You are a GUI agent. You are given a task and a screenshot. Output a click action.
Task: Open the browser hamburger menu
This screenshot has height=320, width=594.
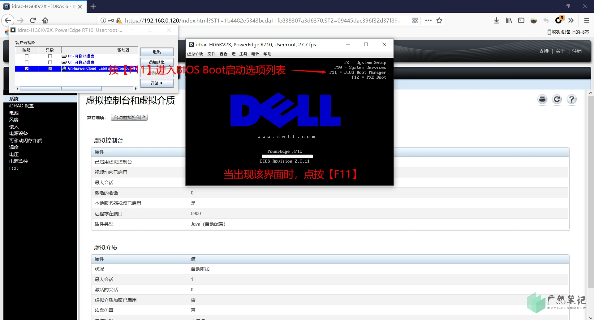click(586, 20)
